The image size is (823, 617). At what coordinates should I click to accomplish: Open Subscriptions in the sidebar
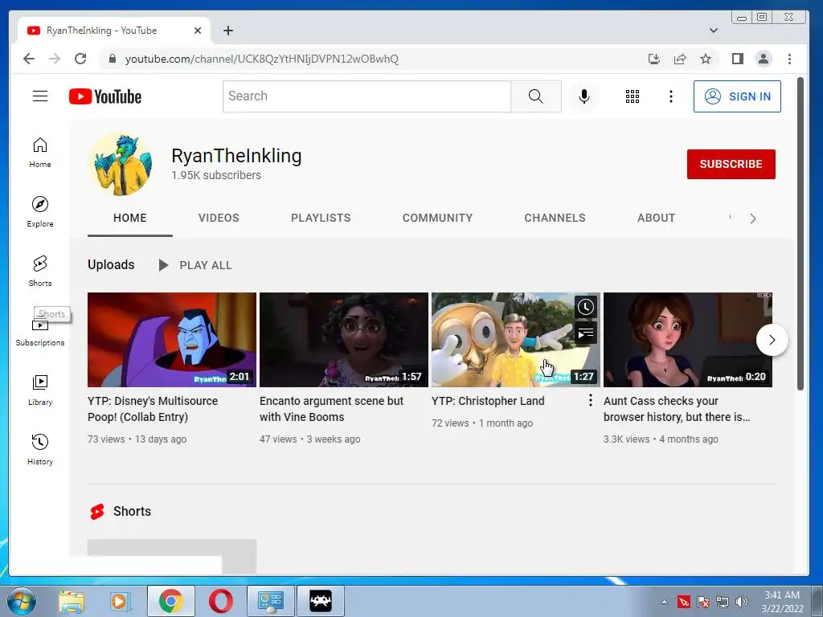tap(40, 333)
